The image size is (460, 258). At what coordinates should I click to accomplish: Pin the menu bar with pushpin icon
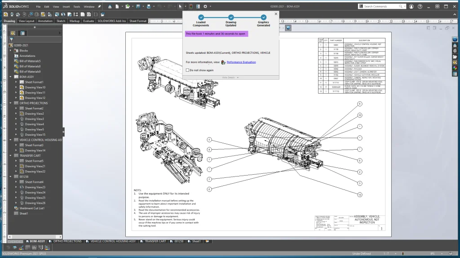[99, 6]
